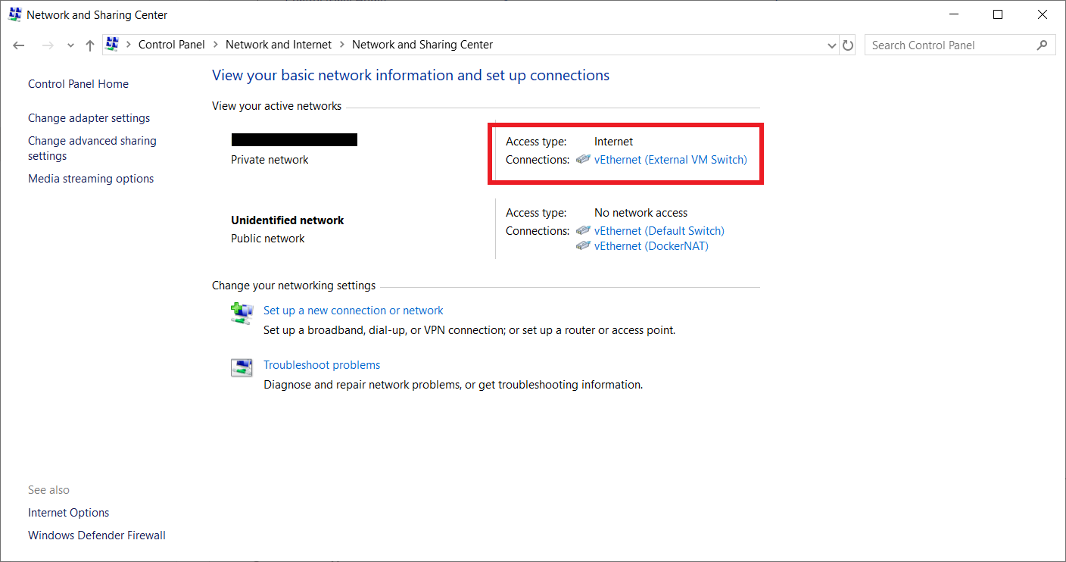Click the Forward arrow navigation button
Image resolution: width=1066 pixels, height=562 pixels.
(x=48, y=45)
